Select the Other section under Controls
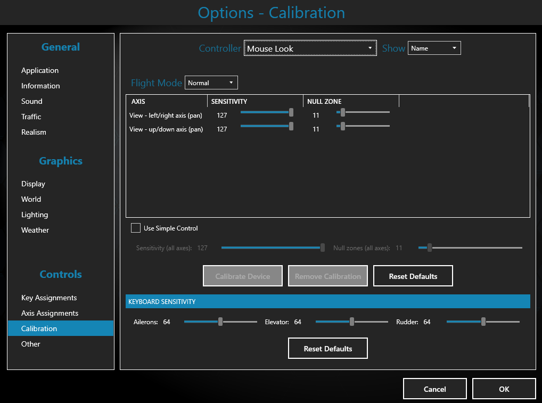 (x=30, y=344)
